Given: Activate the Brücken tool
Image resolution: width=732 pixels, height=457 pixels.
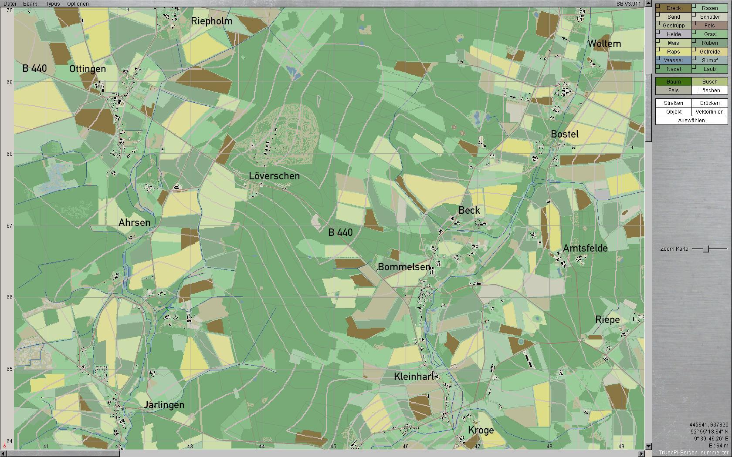Looking at the screenshot, I should 710,103.
